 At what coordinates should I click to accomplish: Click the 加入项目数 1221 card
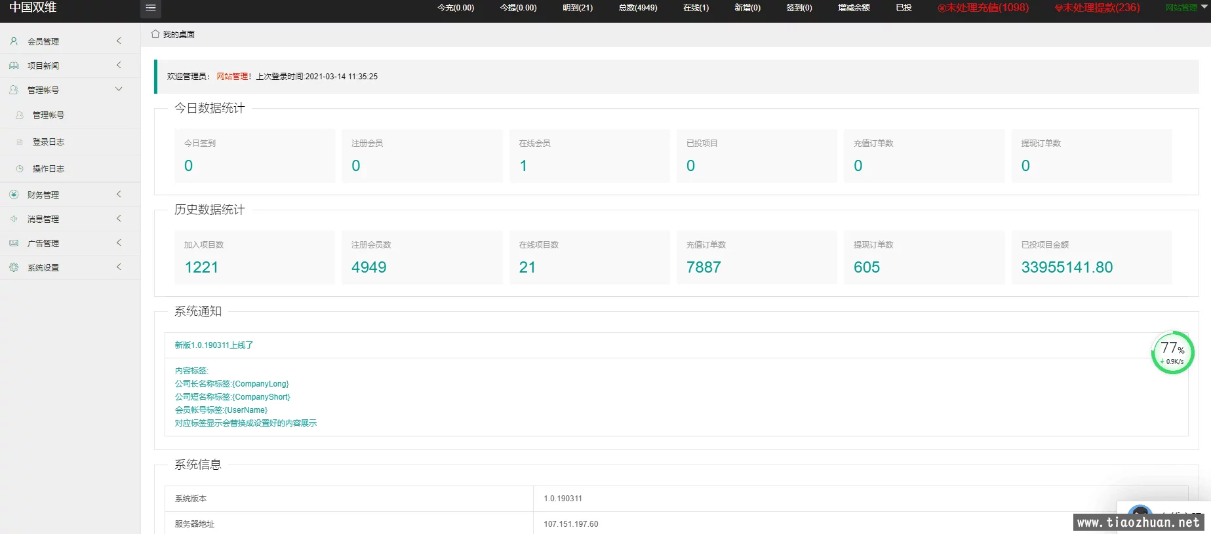coord(254,257)
